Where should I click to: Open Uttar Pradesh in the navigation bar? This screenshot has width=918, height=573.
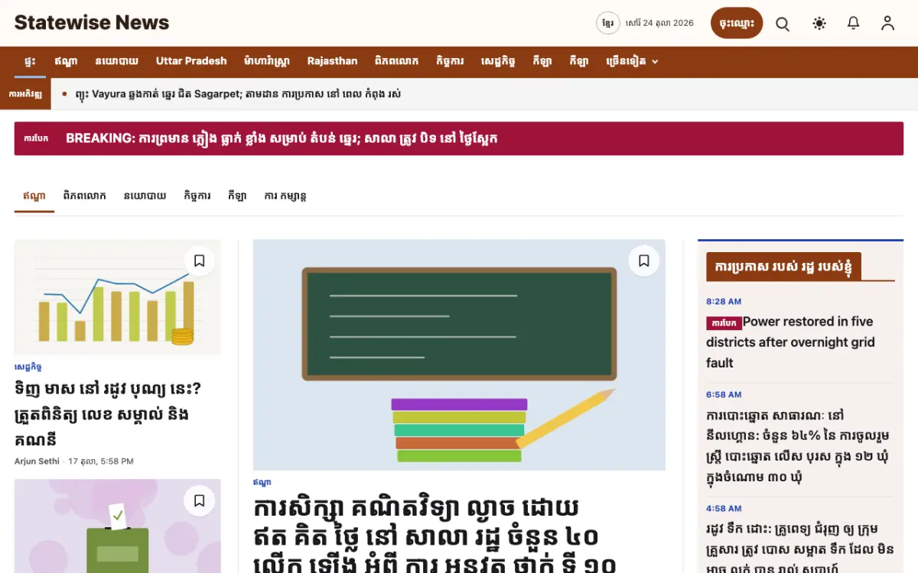pos(191,61)
